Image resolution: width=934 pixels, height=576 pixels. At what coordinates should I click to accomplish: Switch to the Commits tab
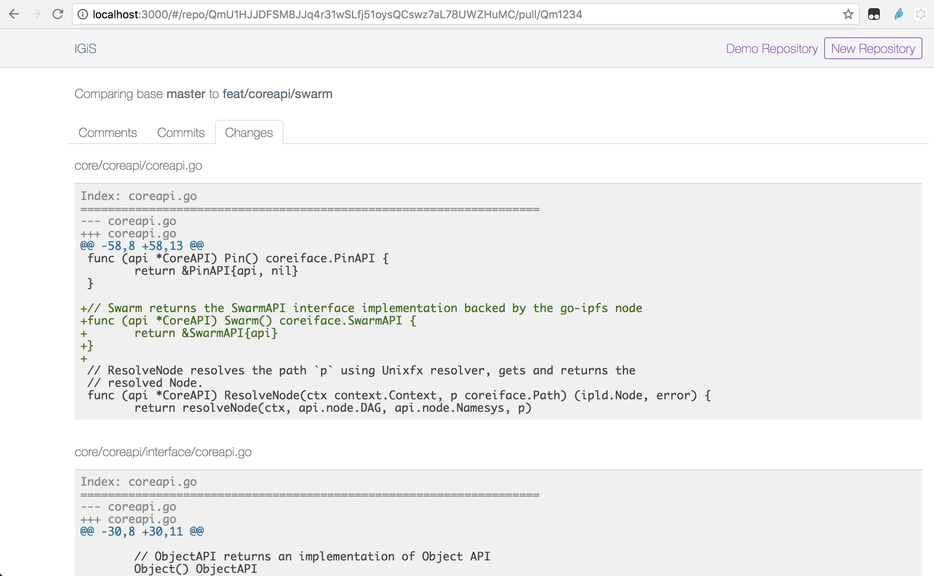click(181, 133)
